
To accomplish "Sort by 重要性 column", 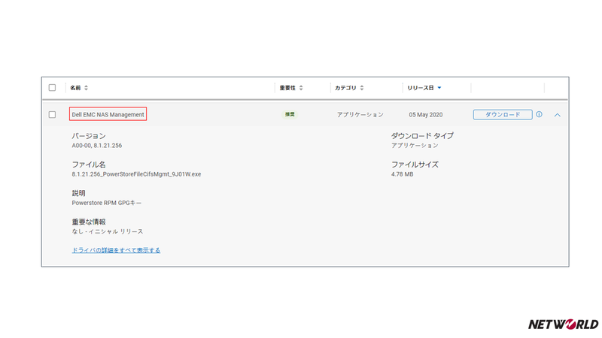I will [x=291, y=88].
